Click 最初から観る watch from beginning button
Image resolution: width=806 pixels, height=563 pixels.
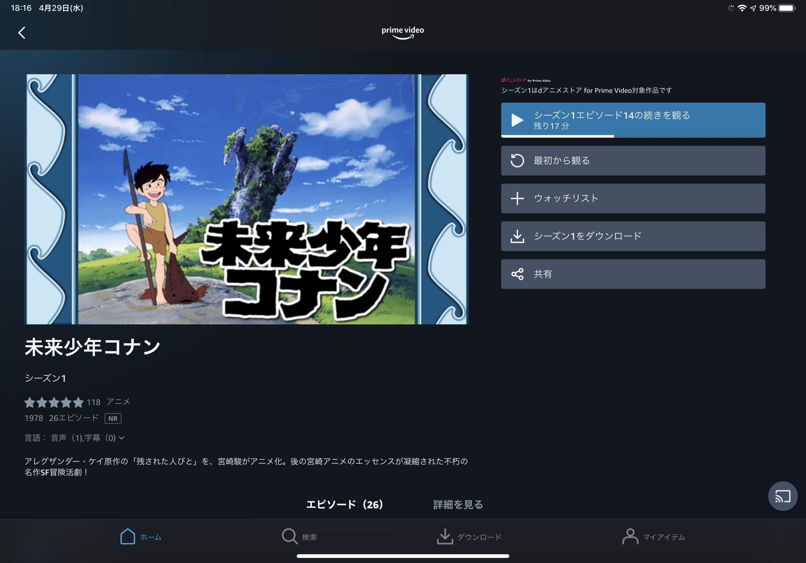point(633,161)
